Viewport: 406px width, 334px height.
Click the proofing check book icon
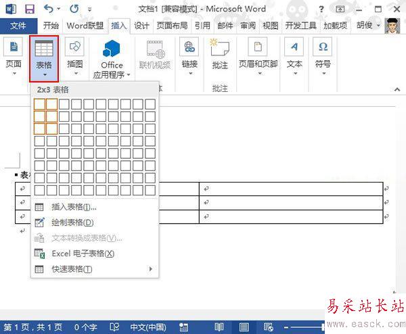[114, 327]
